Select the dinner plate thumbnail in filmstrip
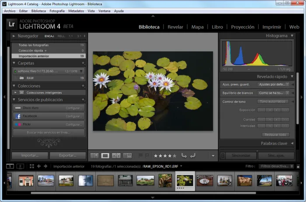The height and width of the screenshot is (202, 306). pos(205,181)
